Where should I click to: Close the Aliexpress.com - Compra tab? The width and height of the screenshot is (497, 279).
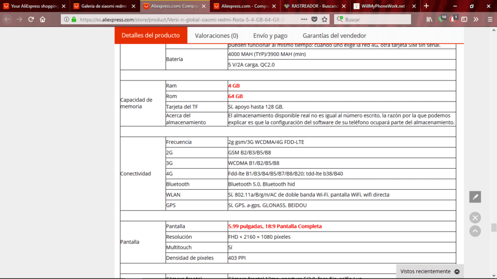[x=274, y=6]
